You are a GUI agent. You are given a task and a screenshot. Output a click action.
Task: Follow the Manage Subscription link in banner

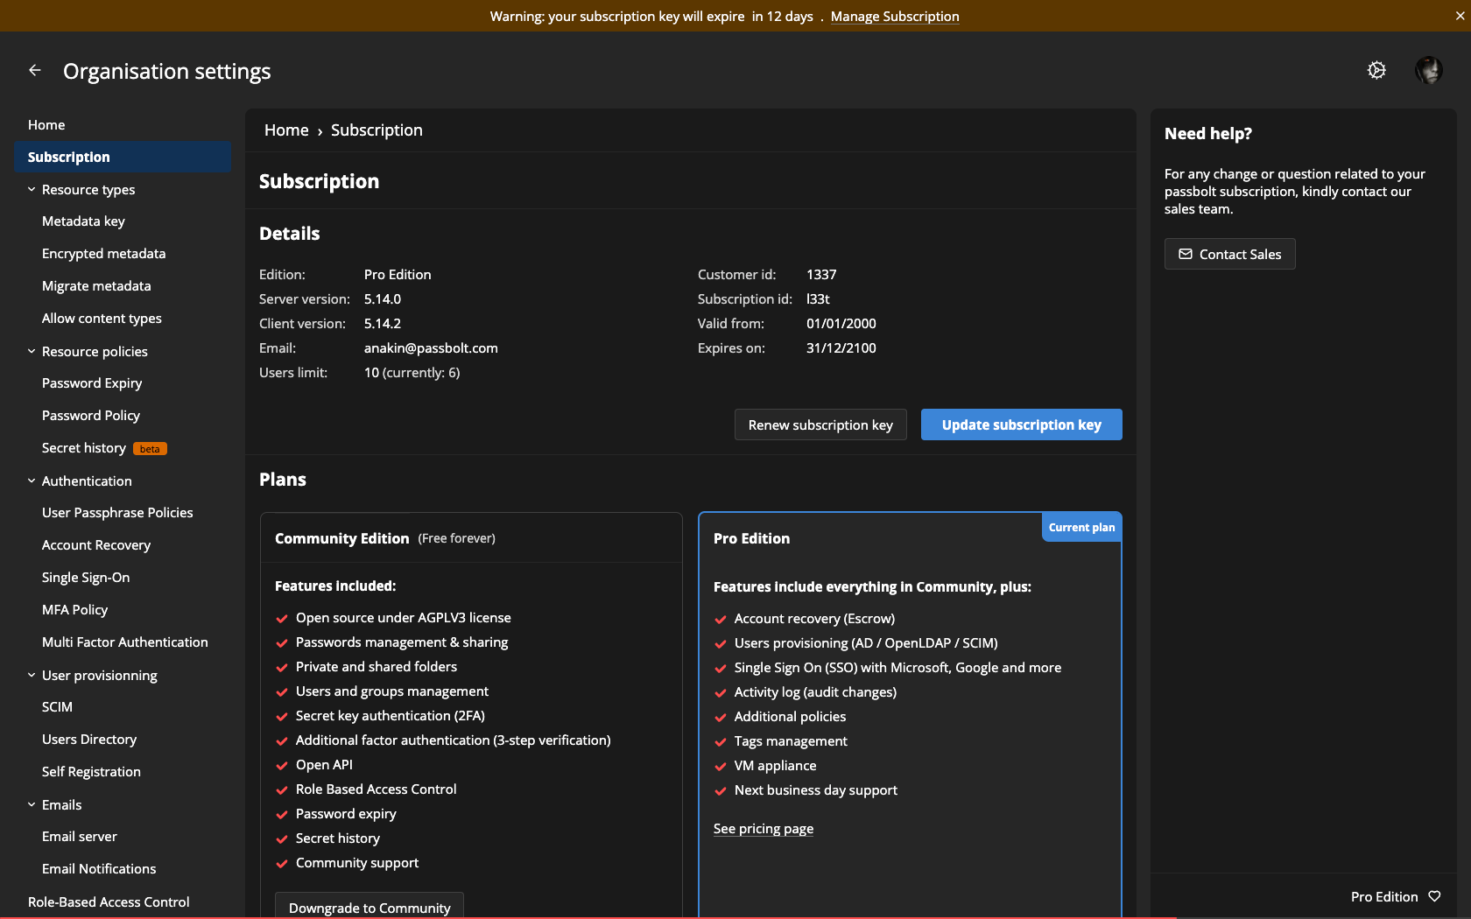coord(895,16)
